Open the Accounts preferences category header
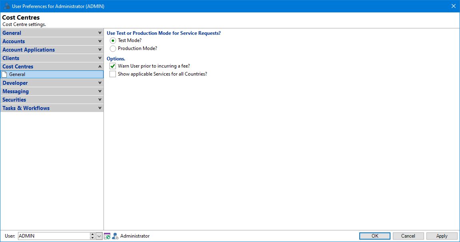This screenshot has width=460, height=242. 52,42
